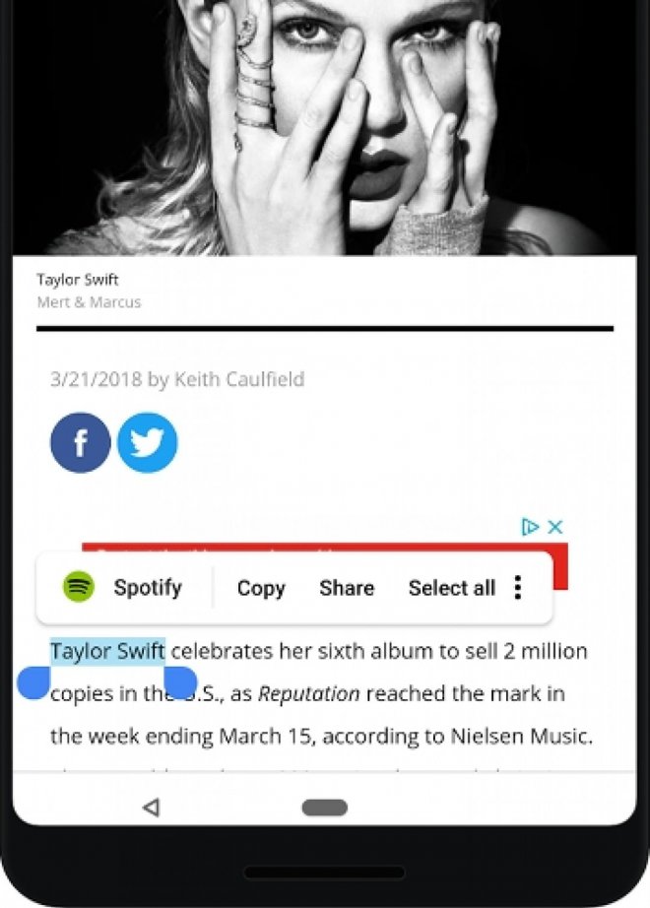
Task: Tap Select all option
Action: click(x=451, y=588)
